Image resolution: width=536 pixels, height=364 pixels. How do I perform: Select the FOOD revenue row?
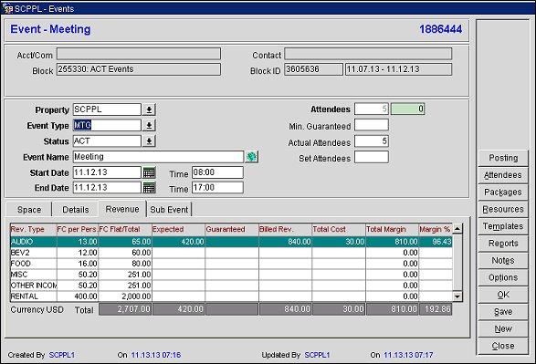(x=231, y=264)
